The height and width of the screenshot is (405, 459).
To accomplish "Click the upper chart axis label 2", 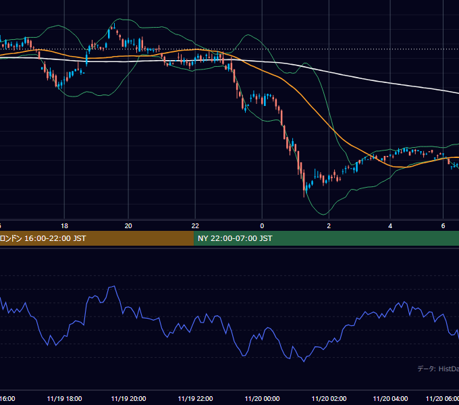I will (329, 226).
